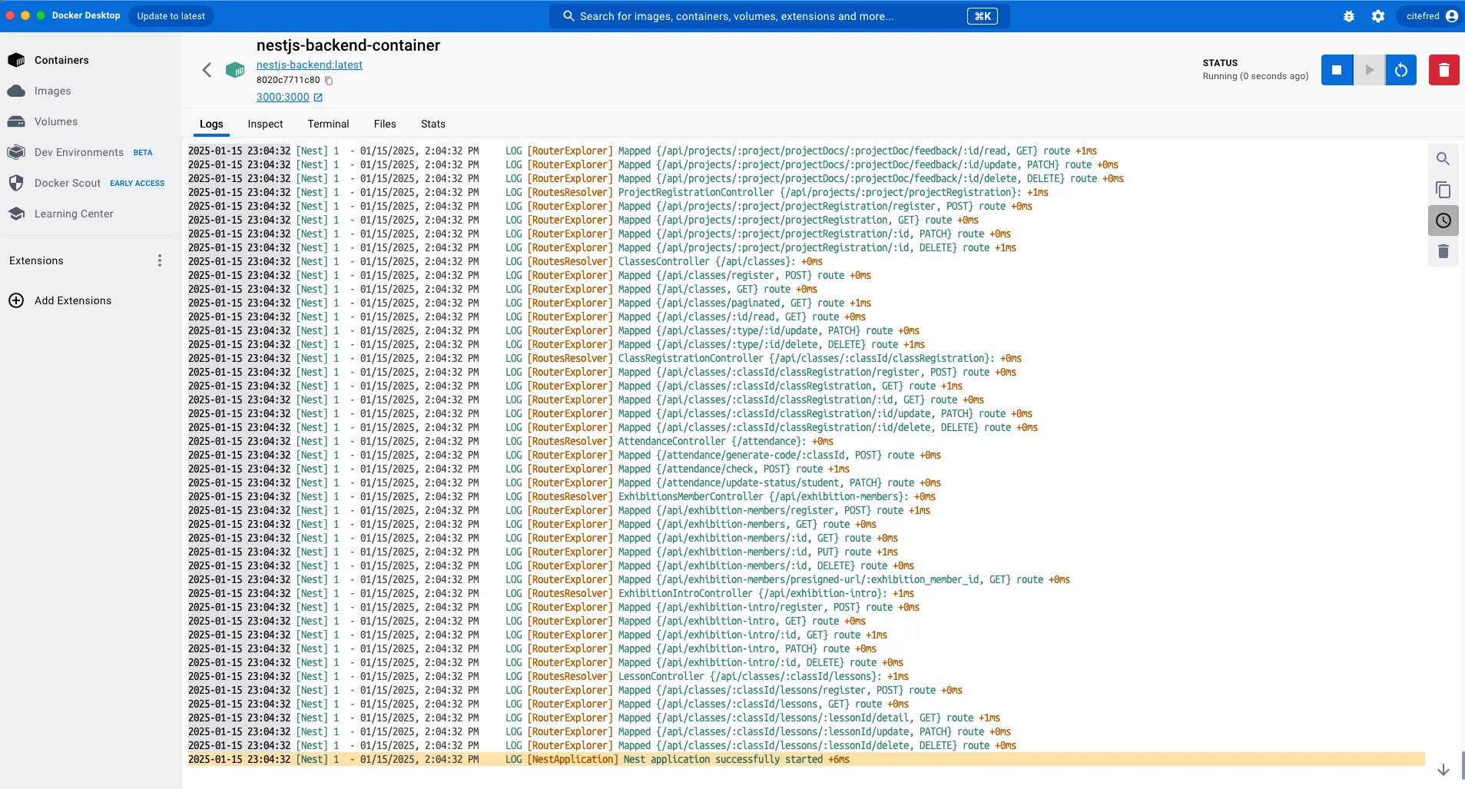The height and width of the screenshot is (789, 1465).
Task: Click the external-link icon beside port 3000:3000
Action: click(318, 97)
